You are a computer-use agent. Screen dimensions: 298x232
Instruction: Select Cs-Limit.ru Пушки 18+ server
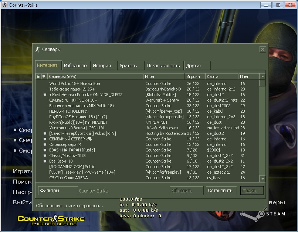(147, 100)
